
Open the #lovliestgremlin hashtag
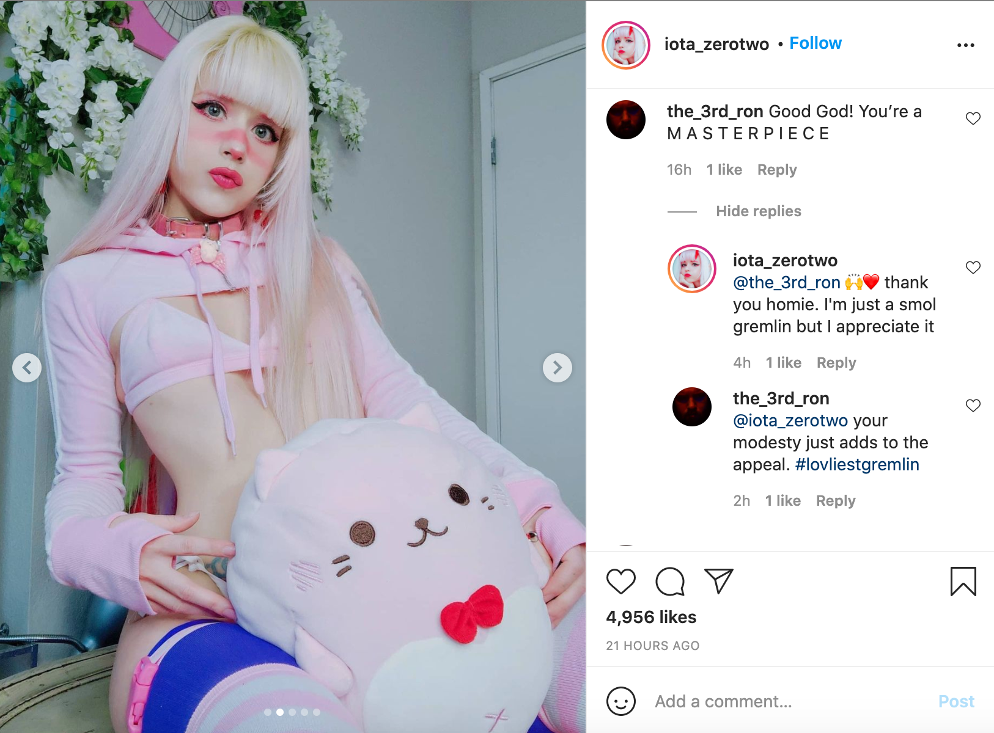pyautogui.click(x=857, y=465)
